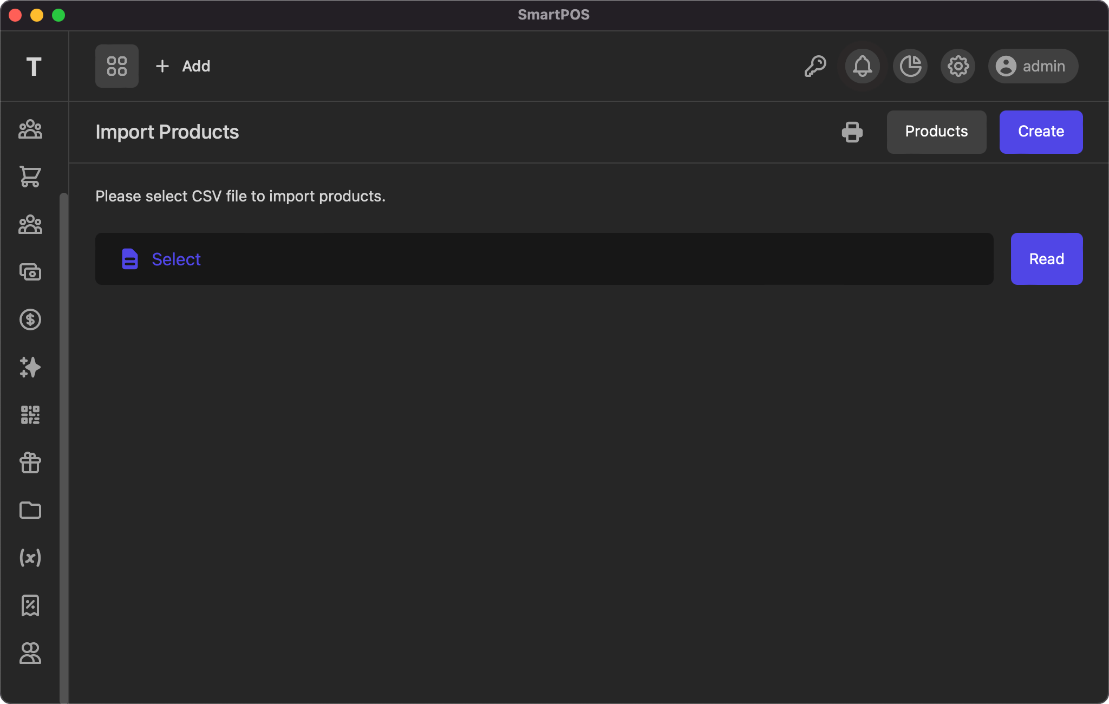Open shopping cart sidebar icon
This screenshot has height=704, width=1109.
tap(30, 177)
